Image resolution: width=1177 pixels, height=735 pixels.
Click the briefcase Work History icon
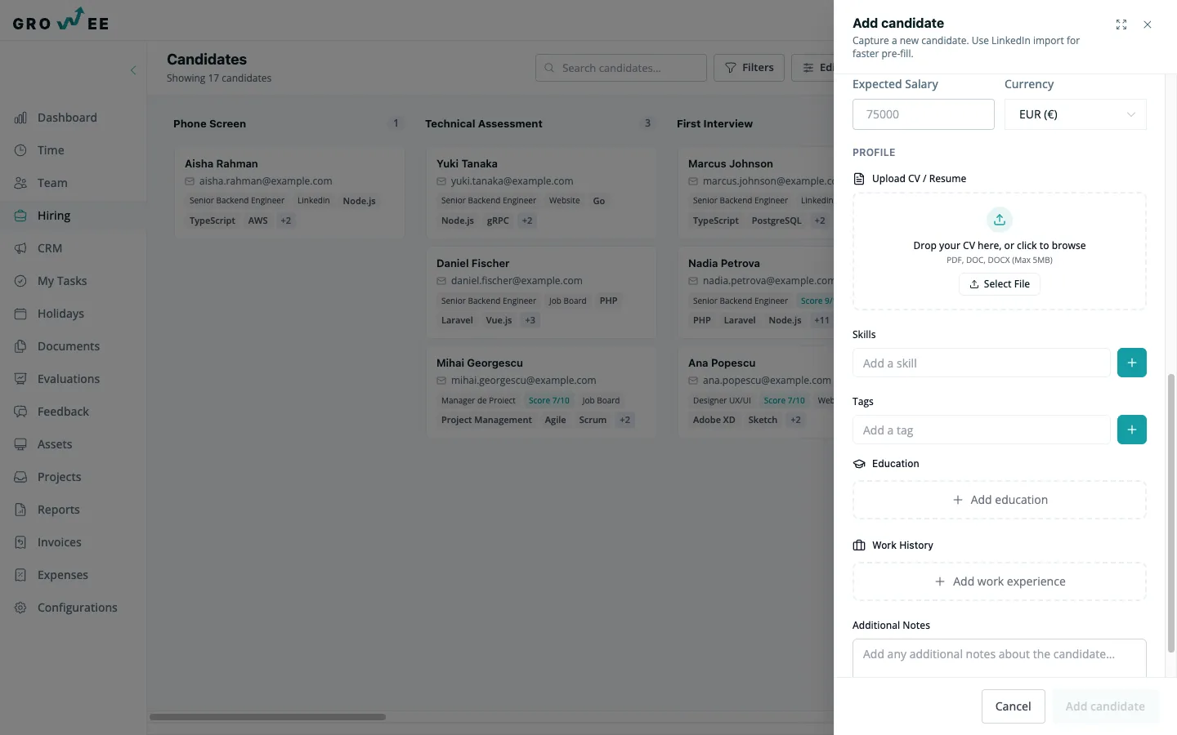point(859,546)
